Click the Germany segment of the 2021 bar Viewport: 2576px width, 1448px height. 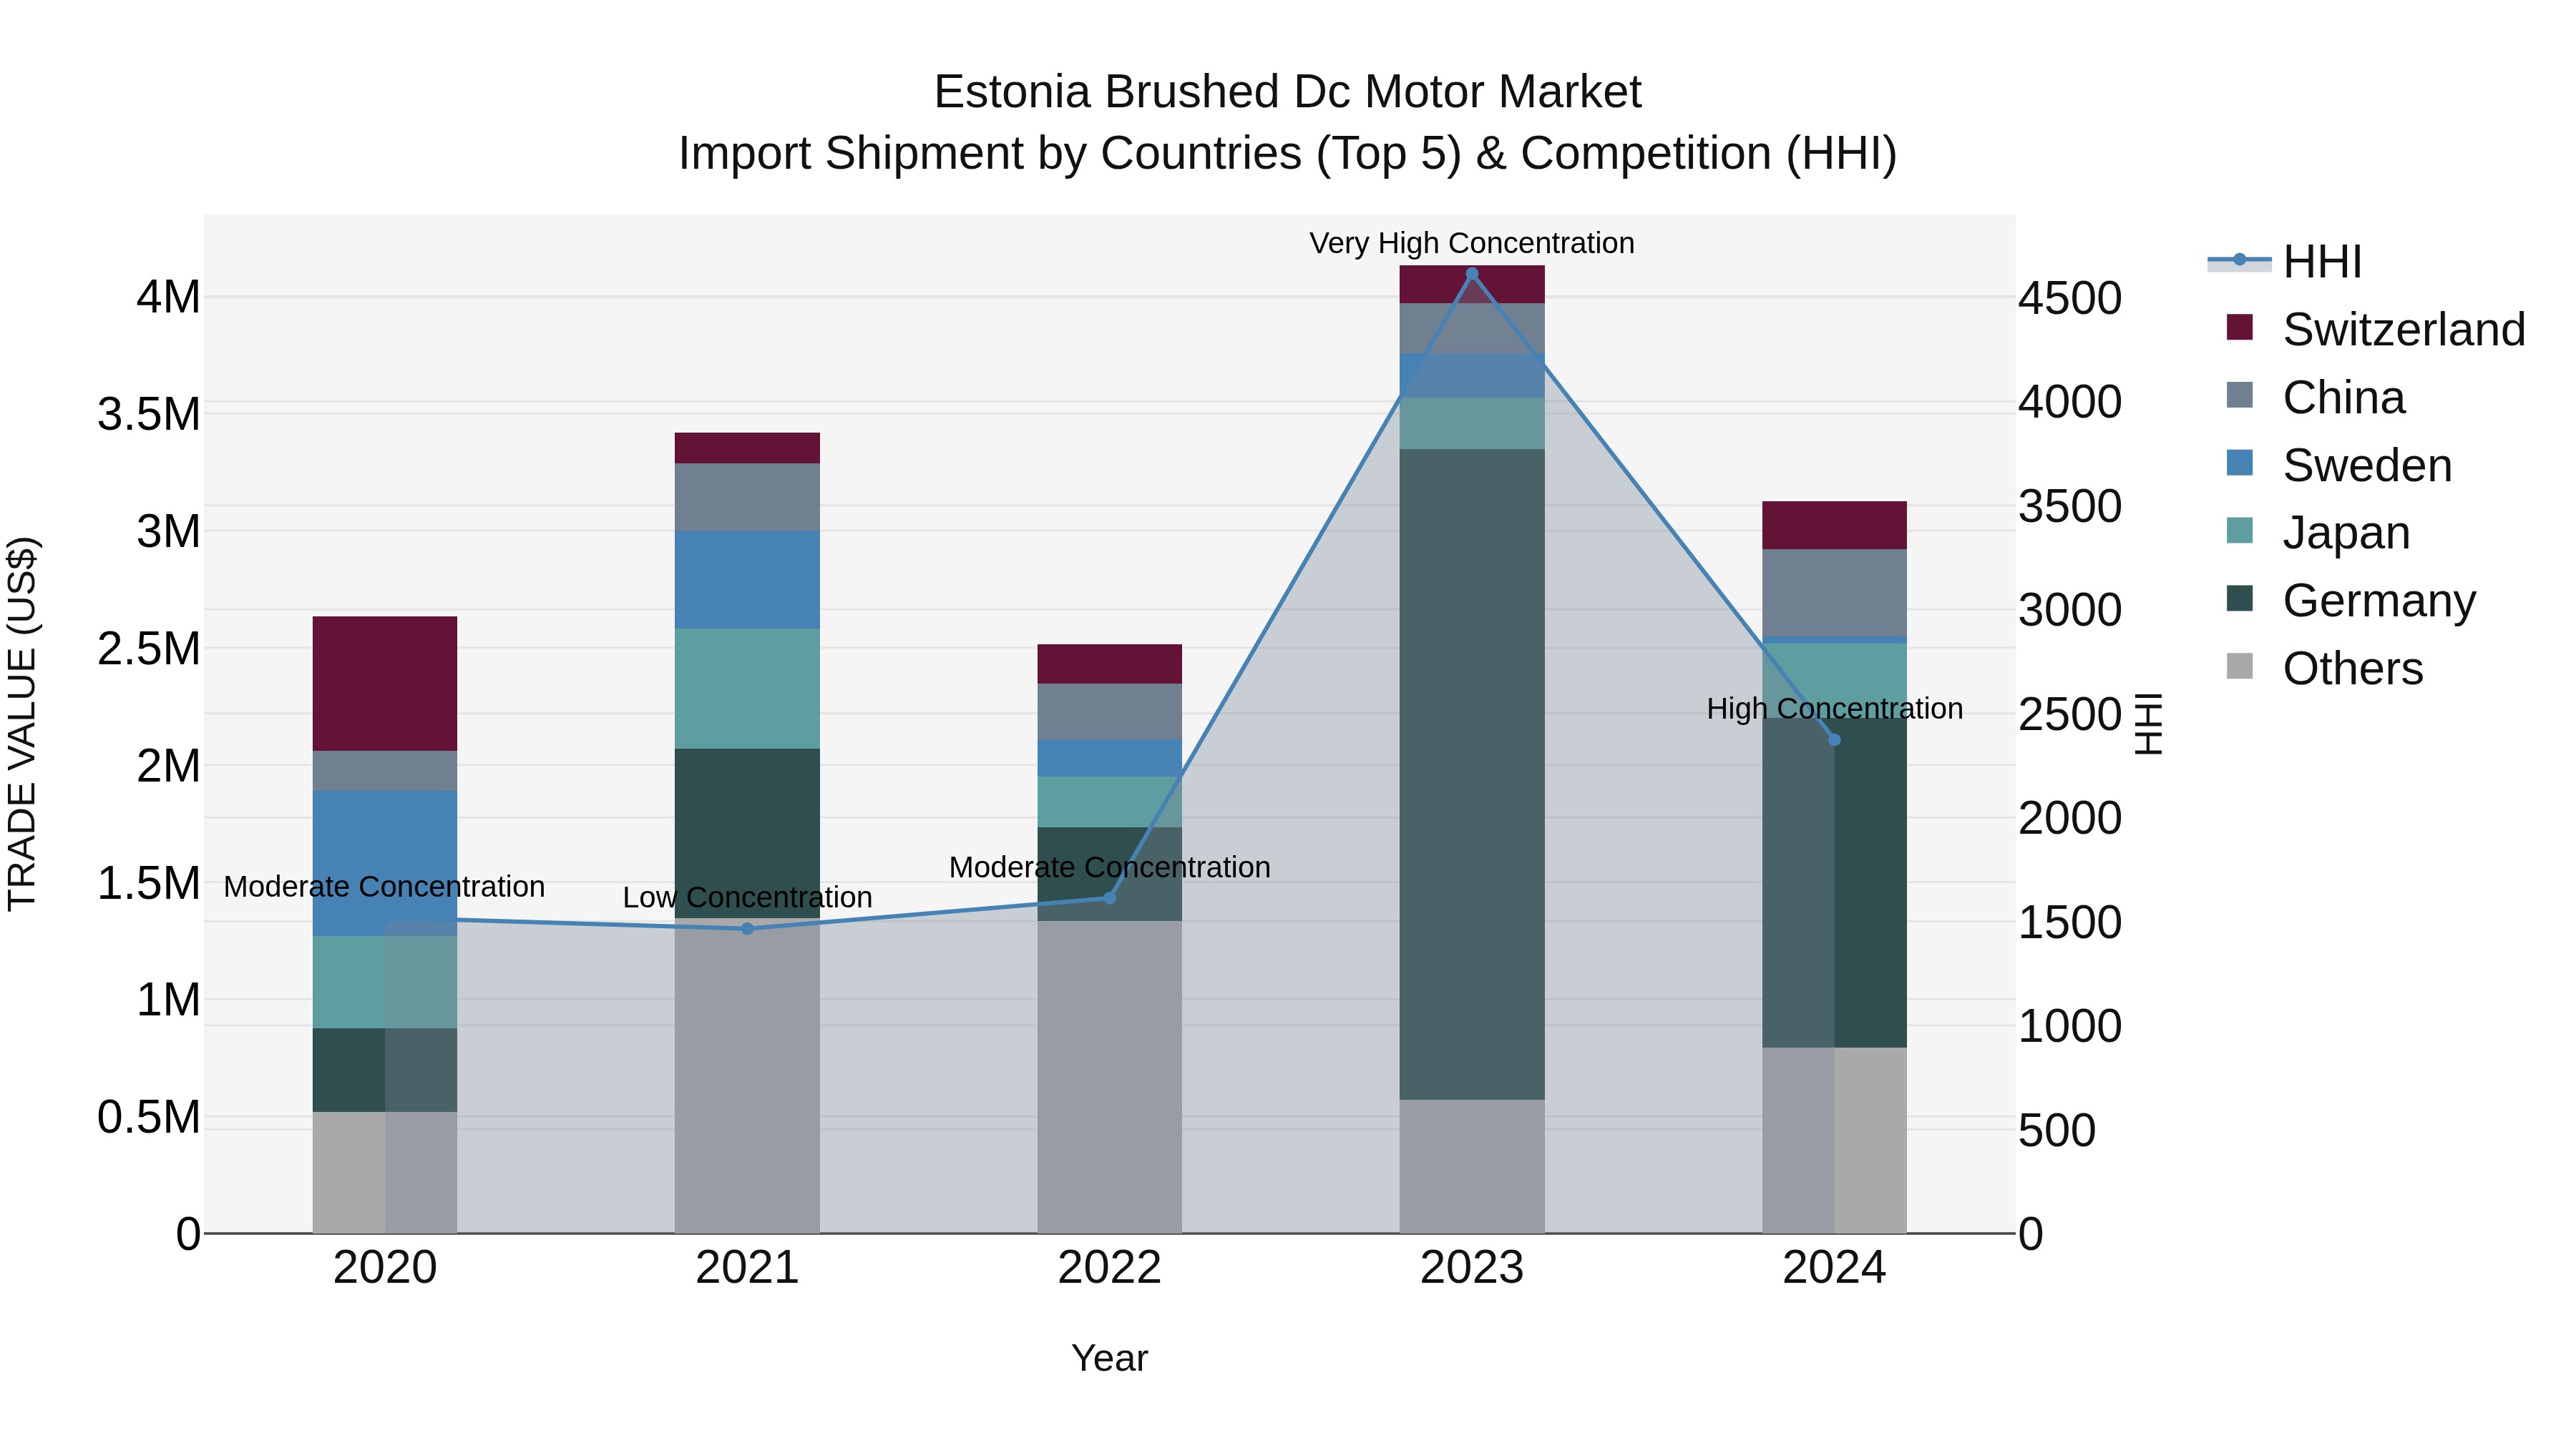[x=747, y=834]
